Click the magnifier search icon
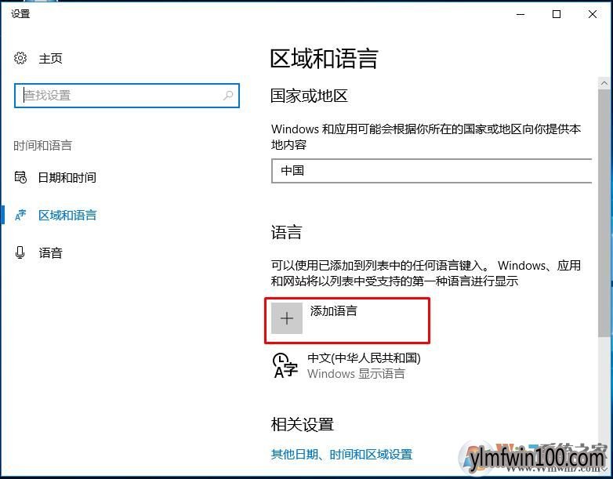Viewport: 613px width, 479px height. point(228,95)
